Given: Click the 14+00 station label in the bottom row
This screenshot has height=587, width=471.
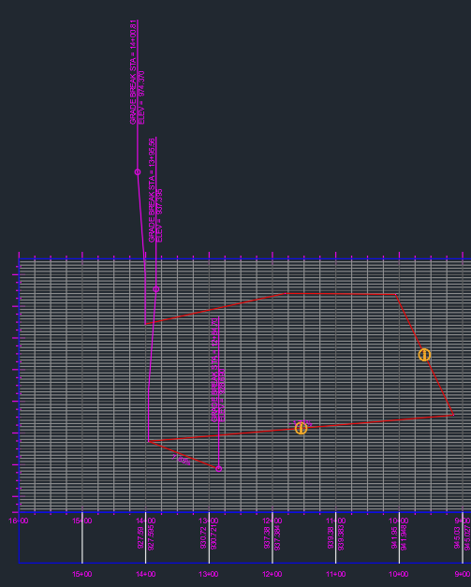Looking at the screenshot, I should click(x=146, y=574).
